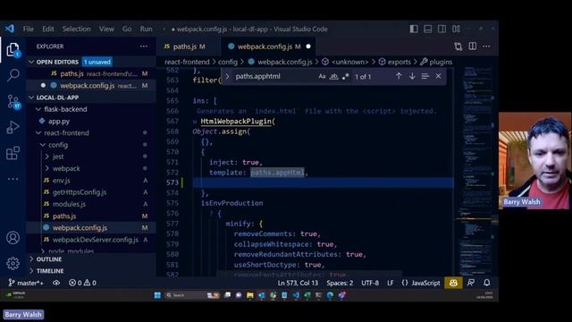
Task: Open the Run menu
Action: 146,29
